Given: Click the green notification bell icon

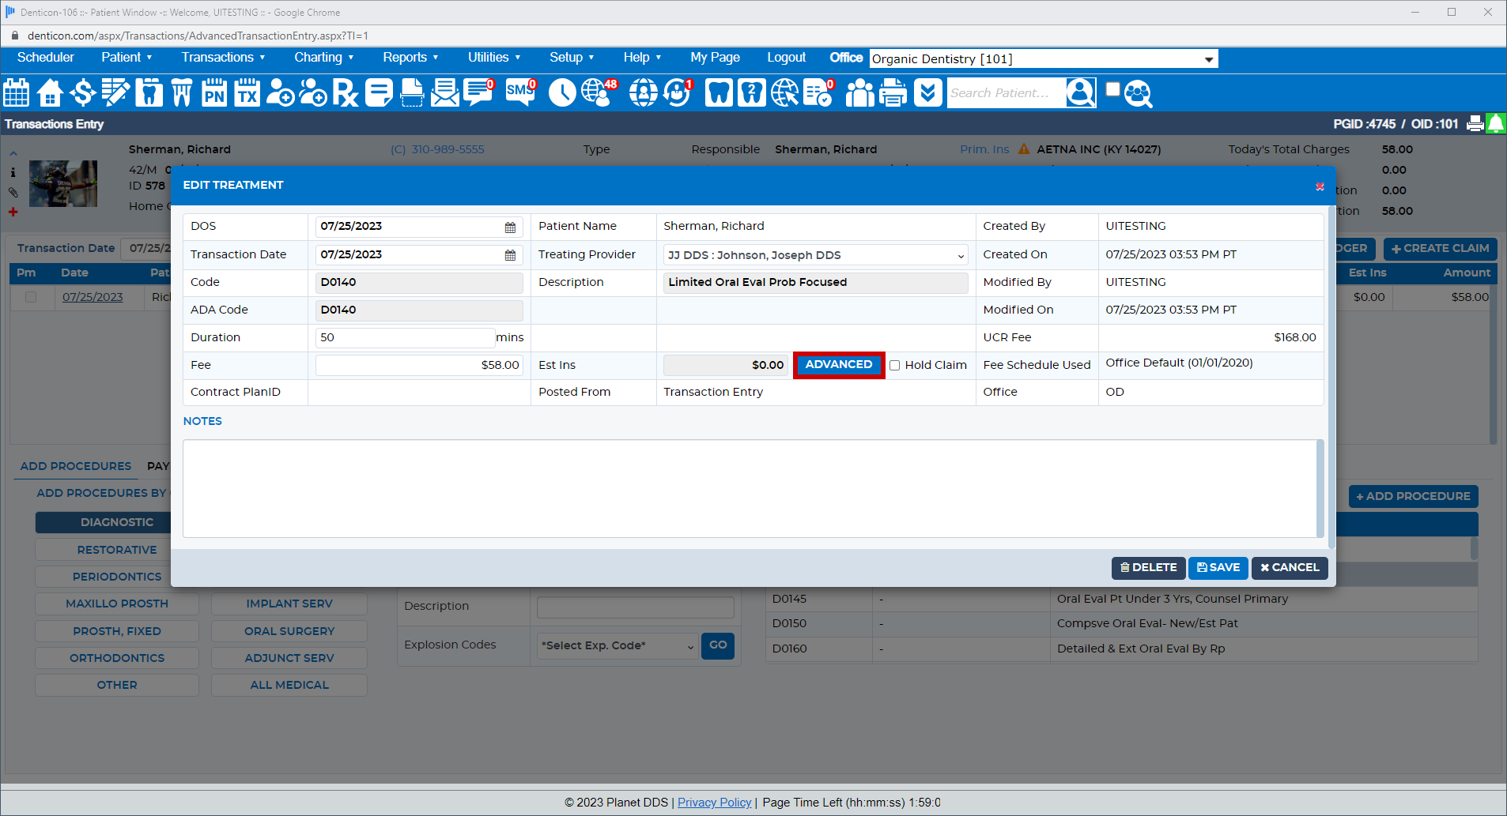Looking at the screenshot, I should 1496,124.
